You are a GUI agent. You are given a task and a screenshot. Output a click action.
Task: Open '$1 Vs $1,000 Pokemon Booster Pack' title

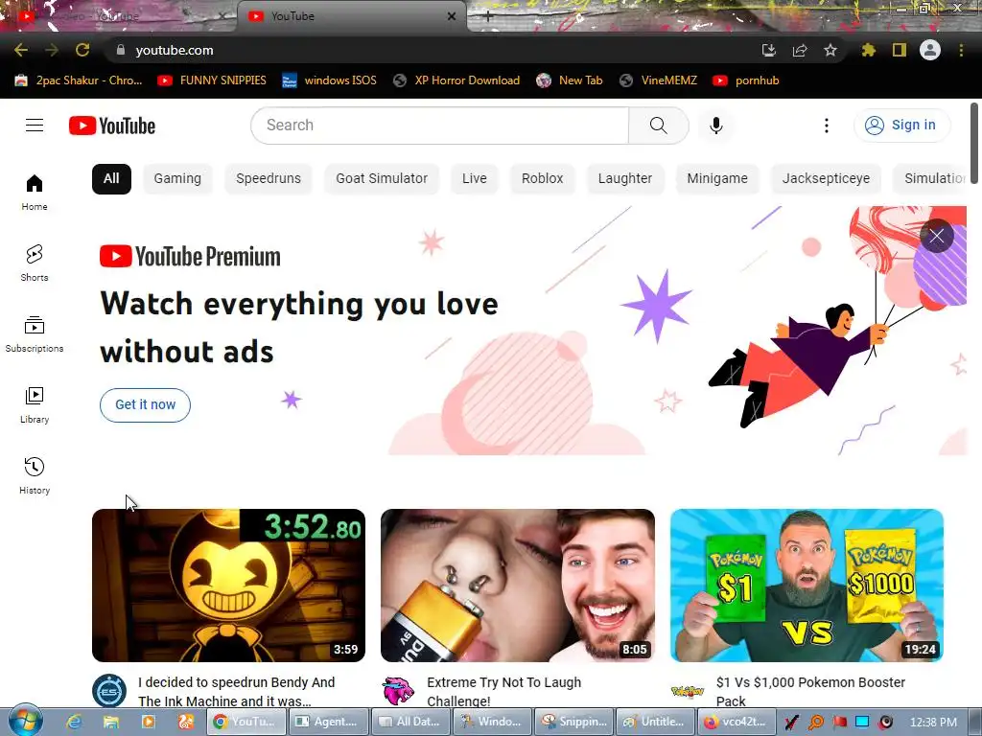811,692
